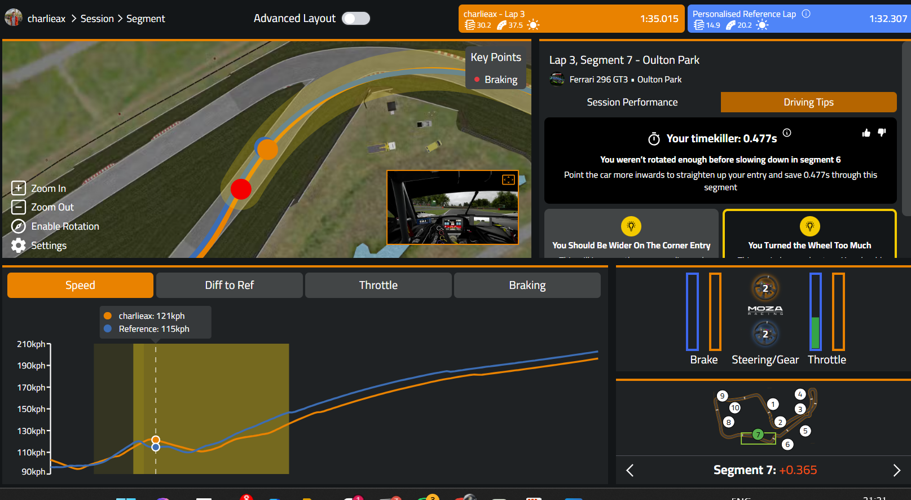
Task: Select segment 5 on track map
Action: (x=806, y=431)
